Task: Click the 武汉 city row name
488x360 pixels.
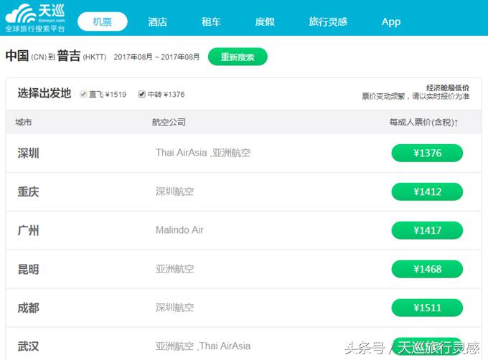Action: pos(28,346)
